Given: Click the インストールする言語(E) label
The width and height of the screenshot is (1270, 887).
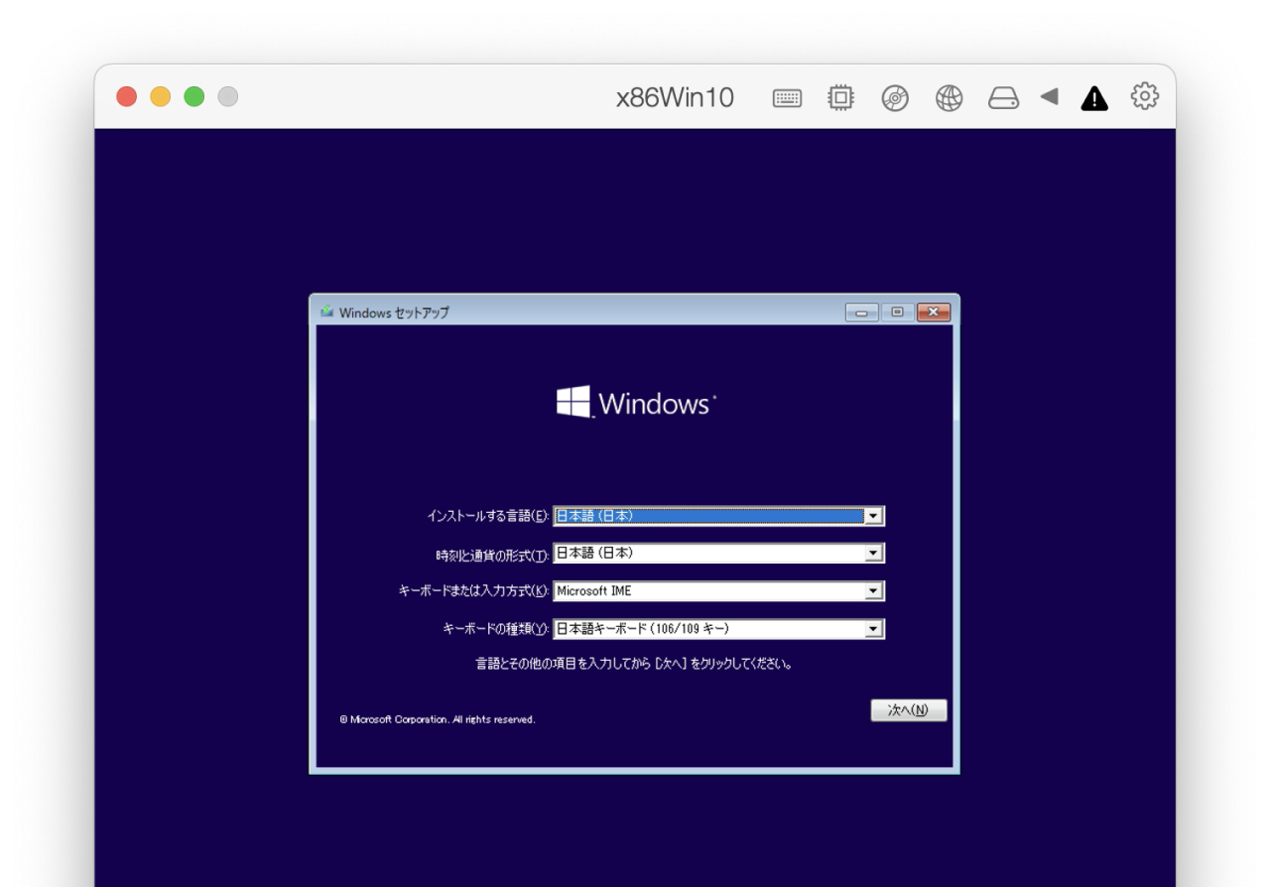Looking at the screenshot, I should 487,516.
